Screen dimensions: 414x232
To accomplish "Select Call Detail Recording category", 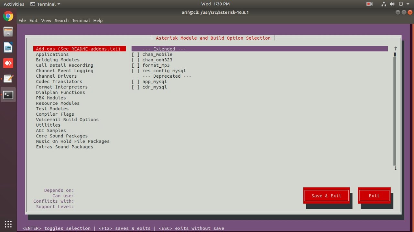I will pos(64,65).
